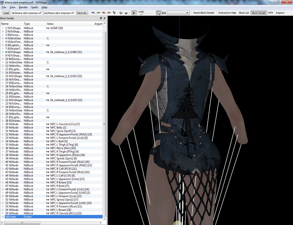Click Txt icon beside NPC R Breast [15]
The image size is (293, 225).
48,182
